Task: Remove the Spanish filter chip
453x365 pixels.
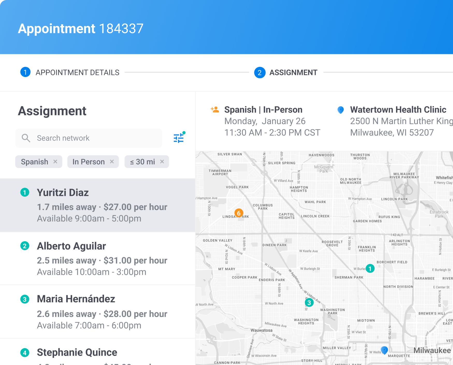Action: (55, 162)
